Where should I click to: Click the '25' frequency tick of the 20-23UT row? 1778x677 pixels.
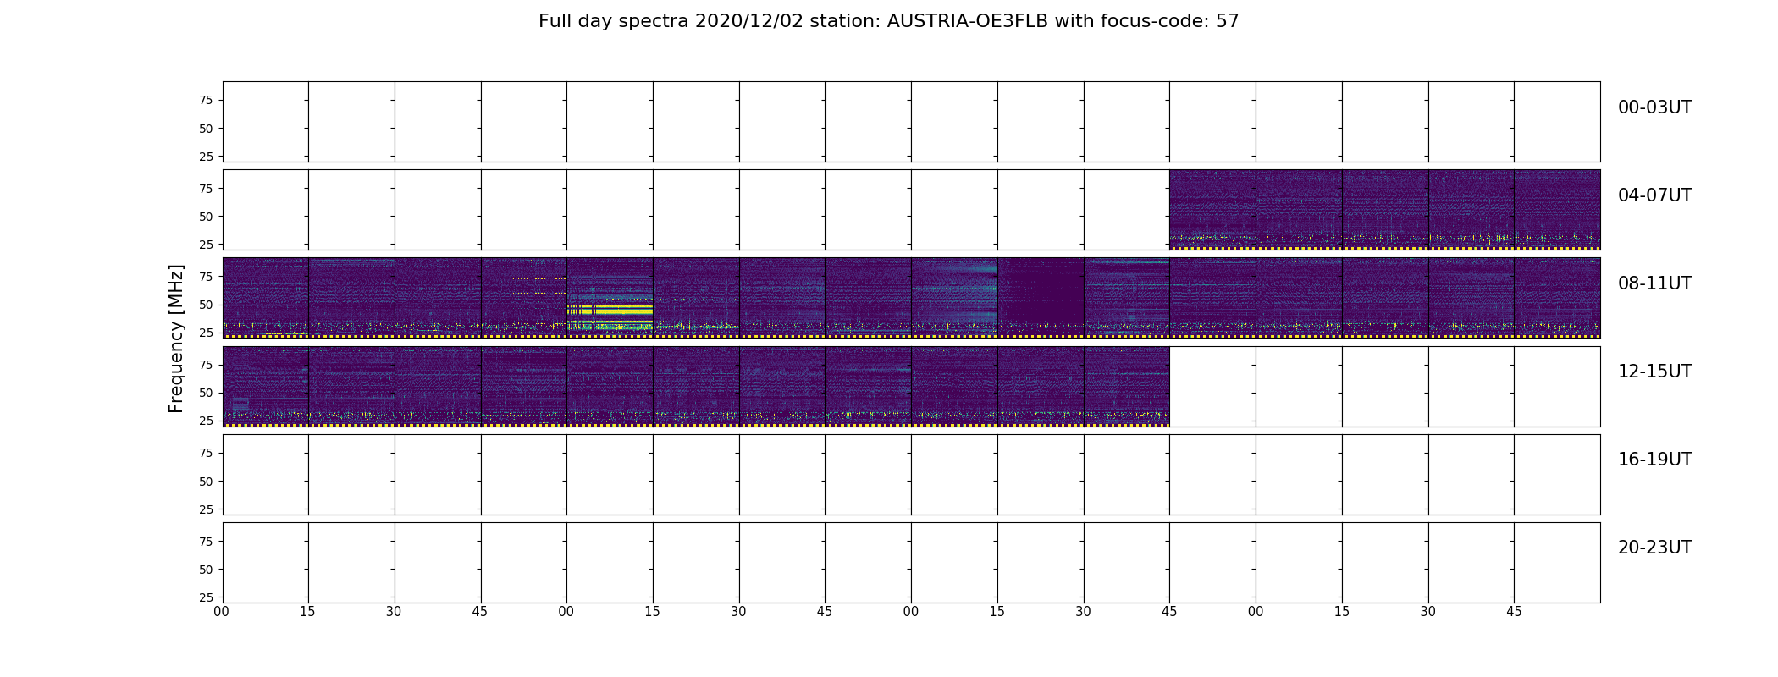(206, 597)
